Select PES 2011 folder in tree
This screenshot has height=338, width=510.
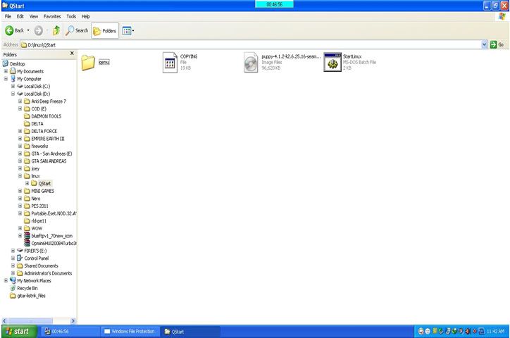point(39,206)
